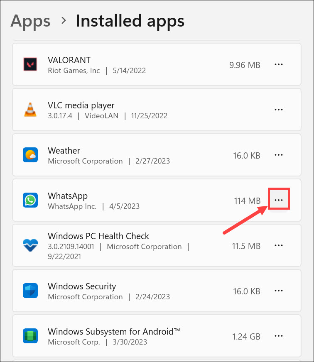Click the 3.0.2109.14001 version text
This screenshot has height=362, width=314.
(x=71, y=247)
